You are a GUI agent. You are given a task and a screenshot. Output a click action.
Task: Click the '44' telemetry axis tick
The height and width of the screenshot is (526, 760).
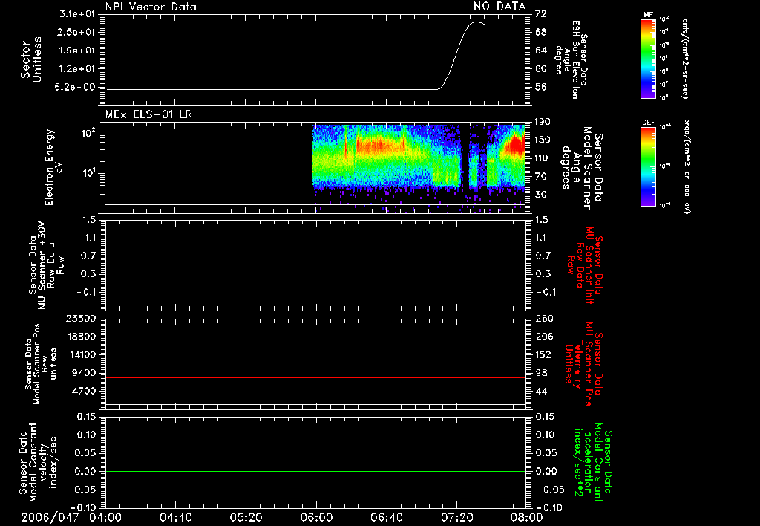(541, 391)
